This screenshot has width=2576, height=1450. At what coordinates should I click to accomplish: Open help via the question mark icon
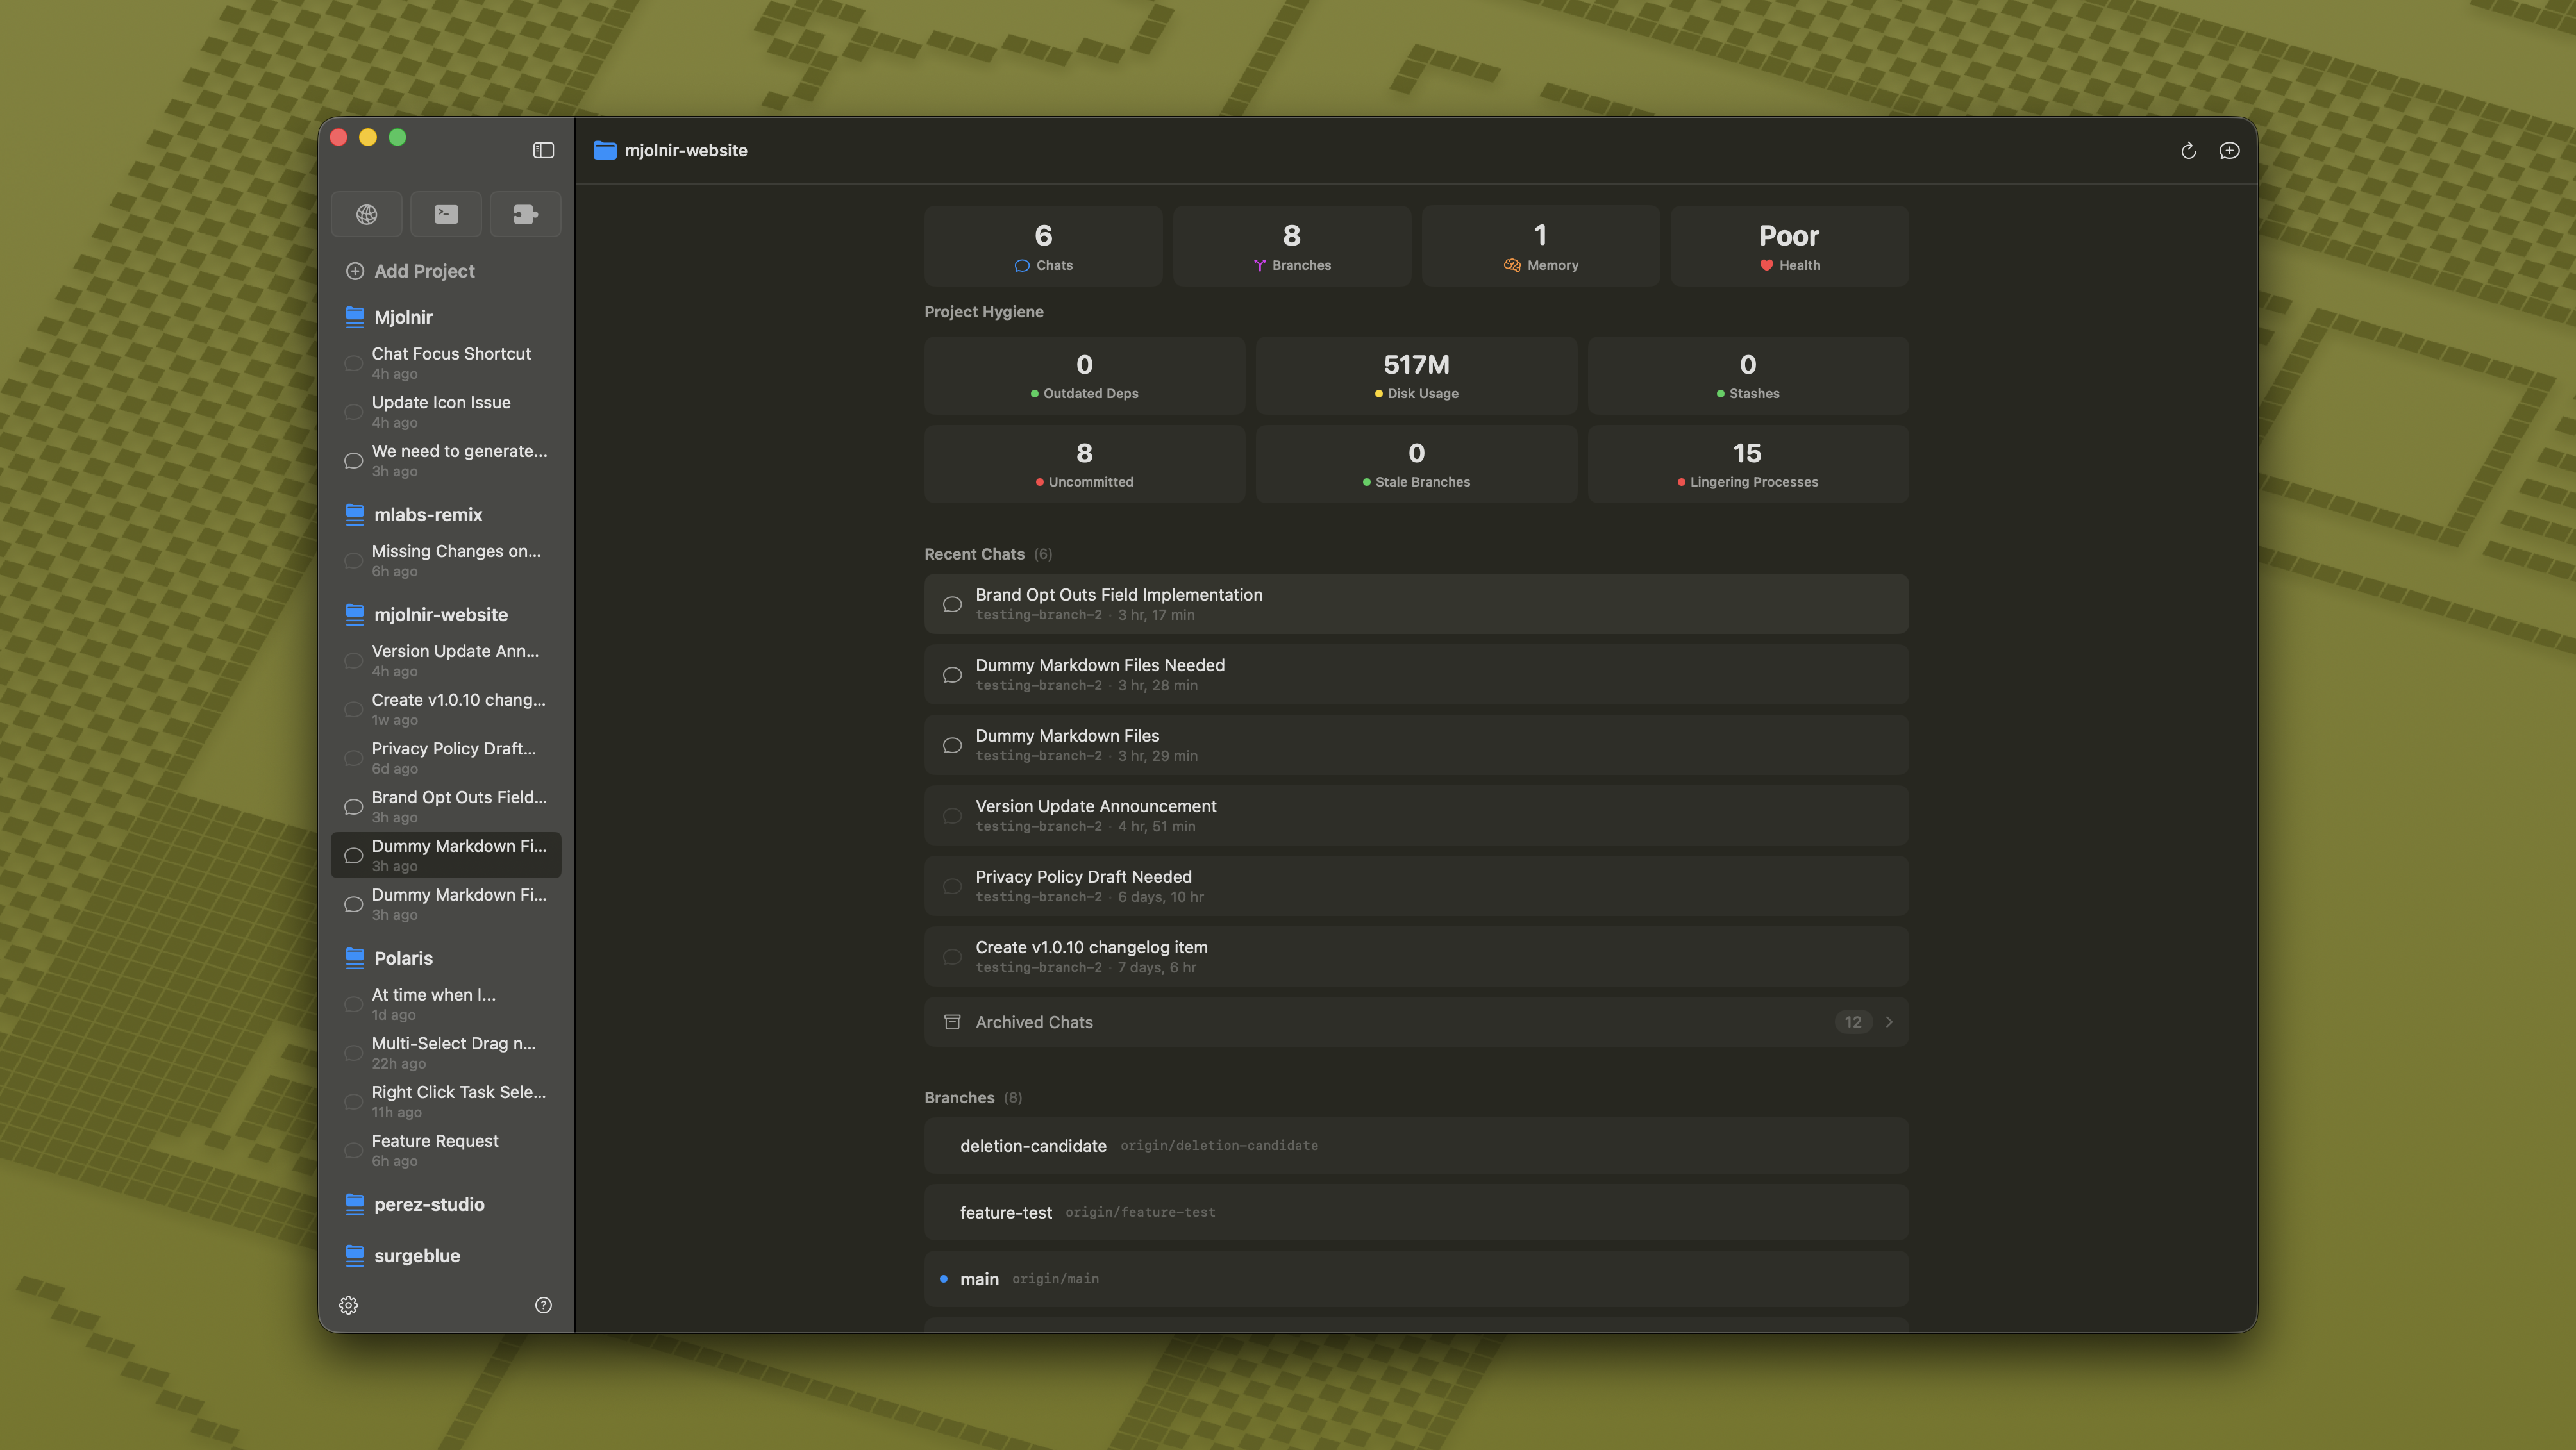tap(543, 1304)
